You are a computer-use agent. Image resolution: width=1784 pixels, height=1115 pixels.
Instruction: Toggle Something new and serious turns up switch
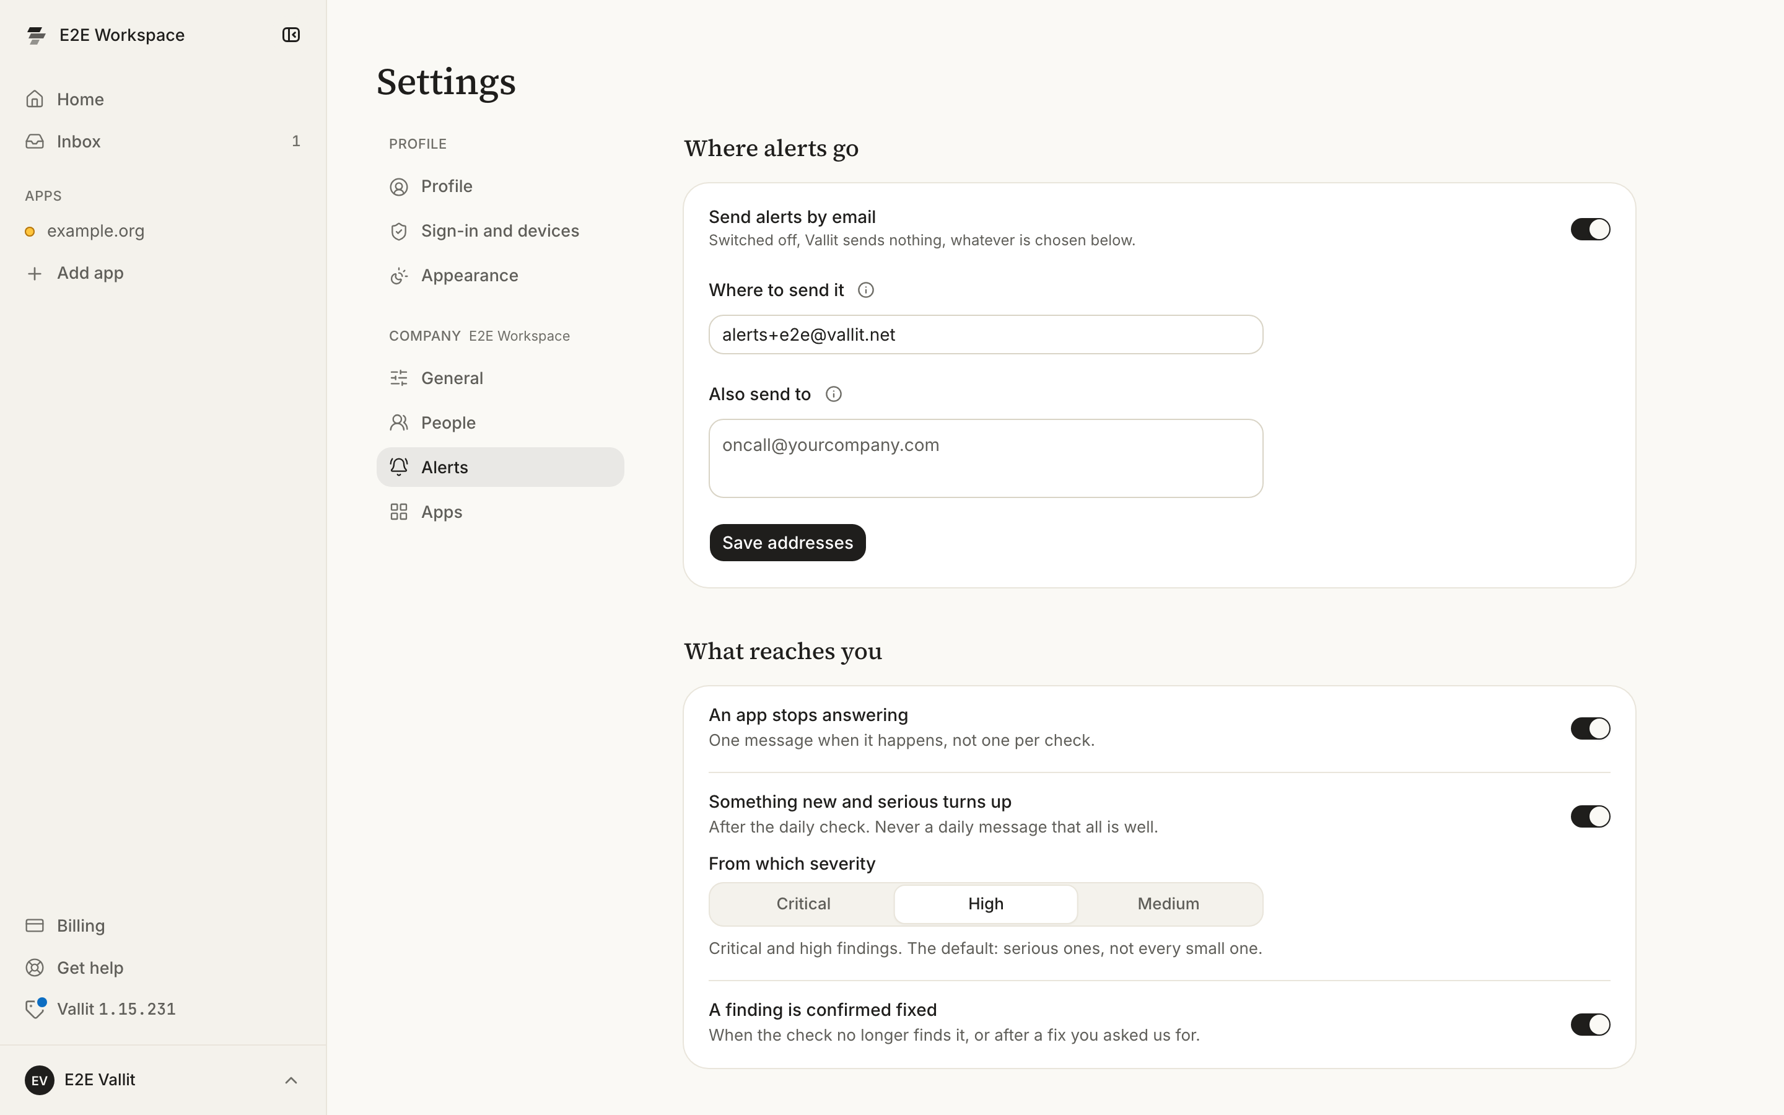tap(1590, 816)
